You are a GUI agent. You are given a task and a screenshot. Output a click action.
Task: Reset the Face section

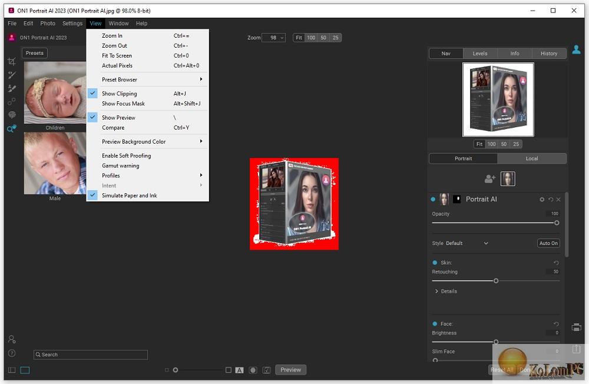click(x=556, y=324)
